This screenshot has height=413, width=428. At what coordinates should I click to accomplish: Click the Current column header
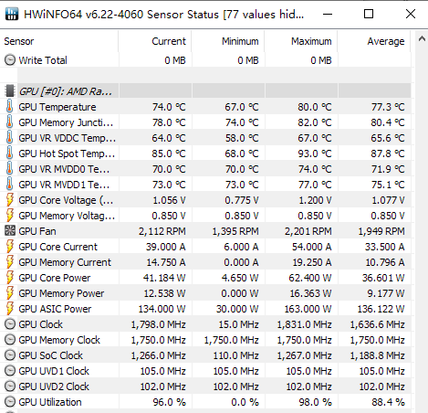pyautogui.click(x=155, y=41)
